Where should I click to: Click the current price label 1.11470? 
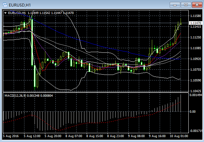coord(196,23)
